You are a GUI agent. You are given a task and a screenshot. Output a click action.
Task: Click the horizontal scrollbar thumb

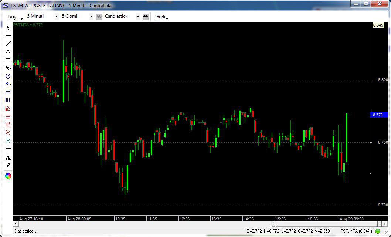pyautogui.click(x=326, y=224)
